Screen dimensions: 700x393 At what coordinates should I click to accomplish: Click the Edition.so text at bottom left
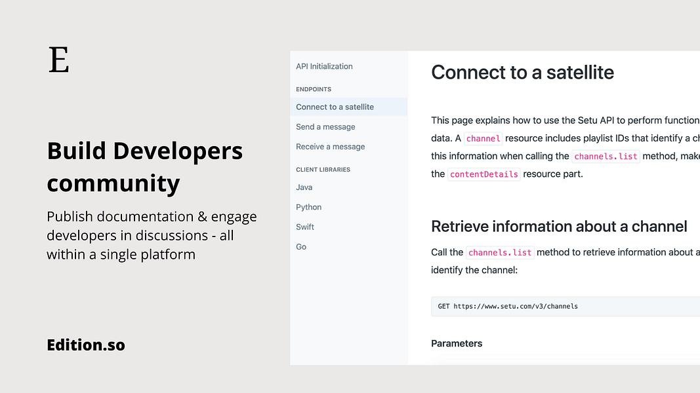(86, 345)
